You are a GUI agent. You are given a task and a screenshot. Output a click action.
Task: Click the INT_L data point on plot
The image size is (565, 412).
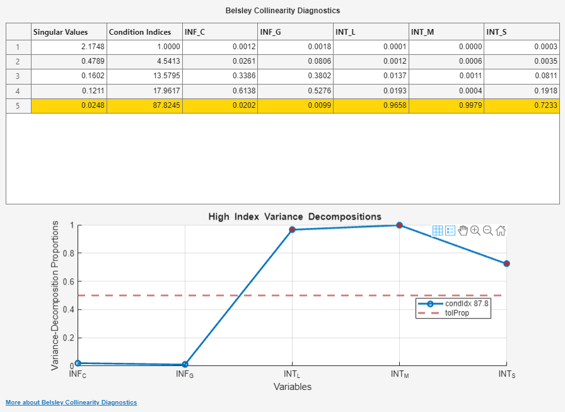click(x=292, y=230)
